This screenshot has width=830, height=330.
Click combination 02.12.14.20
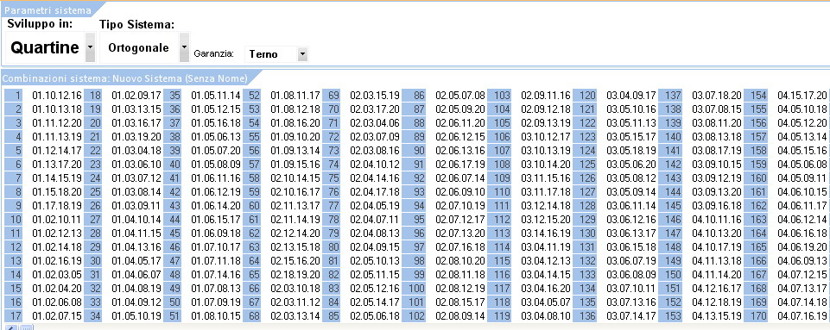pyautogui.click(x=295, y=233)
